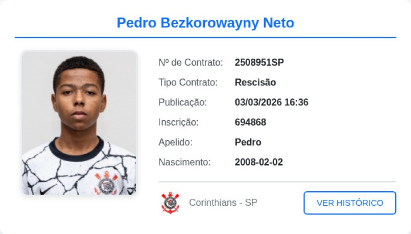The image size is (411, 234).
Task: Click the Corinthians crest beside club name
Action: click(170, 203)
